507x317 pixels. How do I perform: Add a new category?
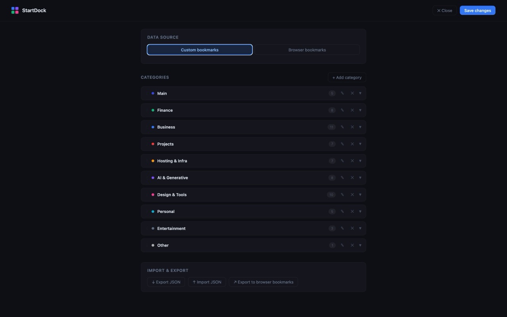tap(347, 77)
